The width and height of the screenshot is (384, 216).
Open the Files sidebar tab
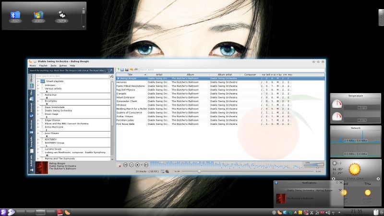32,96
